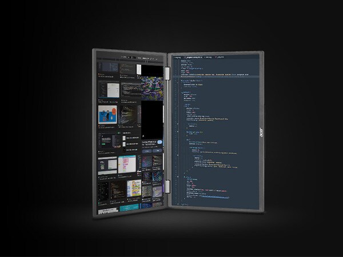This screenshot has width=343, height=257.
Task: Click the rightmost icon in left screen's top toolbar
Action: click(x=157, y=59)
